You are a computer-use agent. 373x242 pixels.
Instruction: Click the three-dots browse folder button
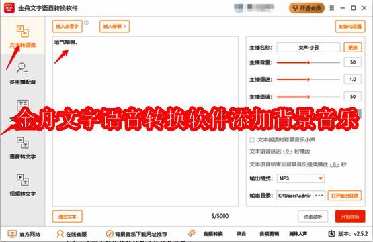(319, 196)
